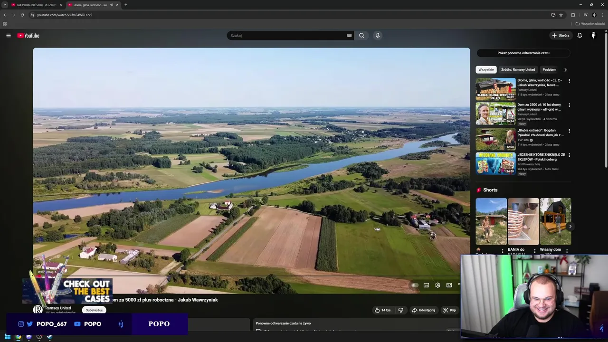
Task: Open the tab search dropdown arrow
Action: [x=5, y=5]
